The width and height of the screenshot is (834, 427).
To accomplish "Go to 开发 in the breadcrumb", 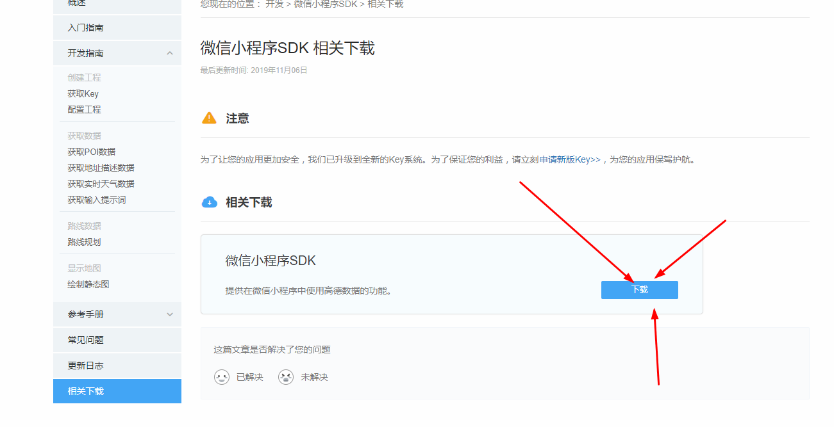I will pyautogui.click(x=274, y=4).
